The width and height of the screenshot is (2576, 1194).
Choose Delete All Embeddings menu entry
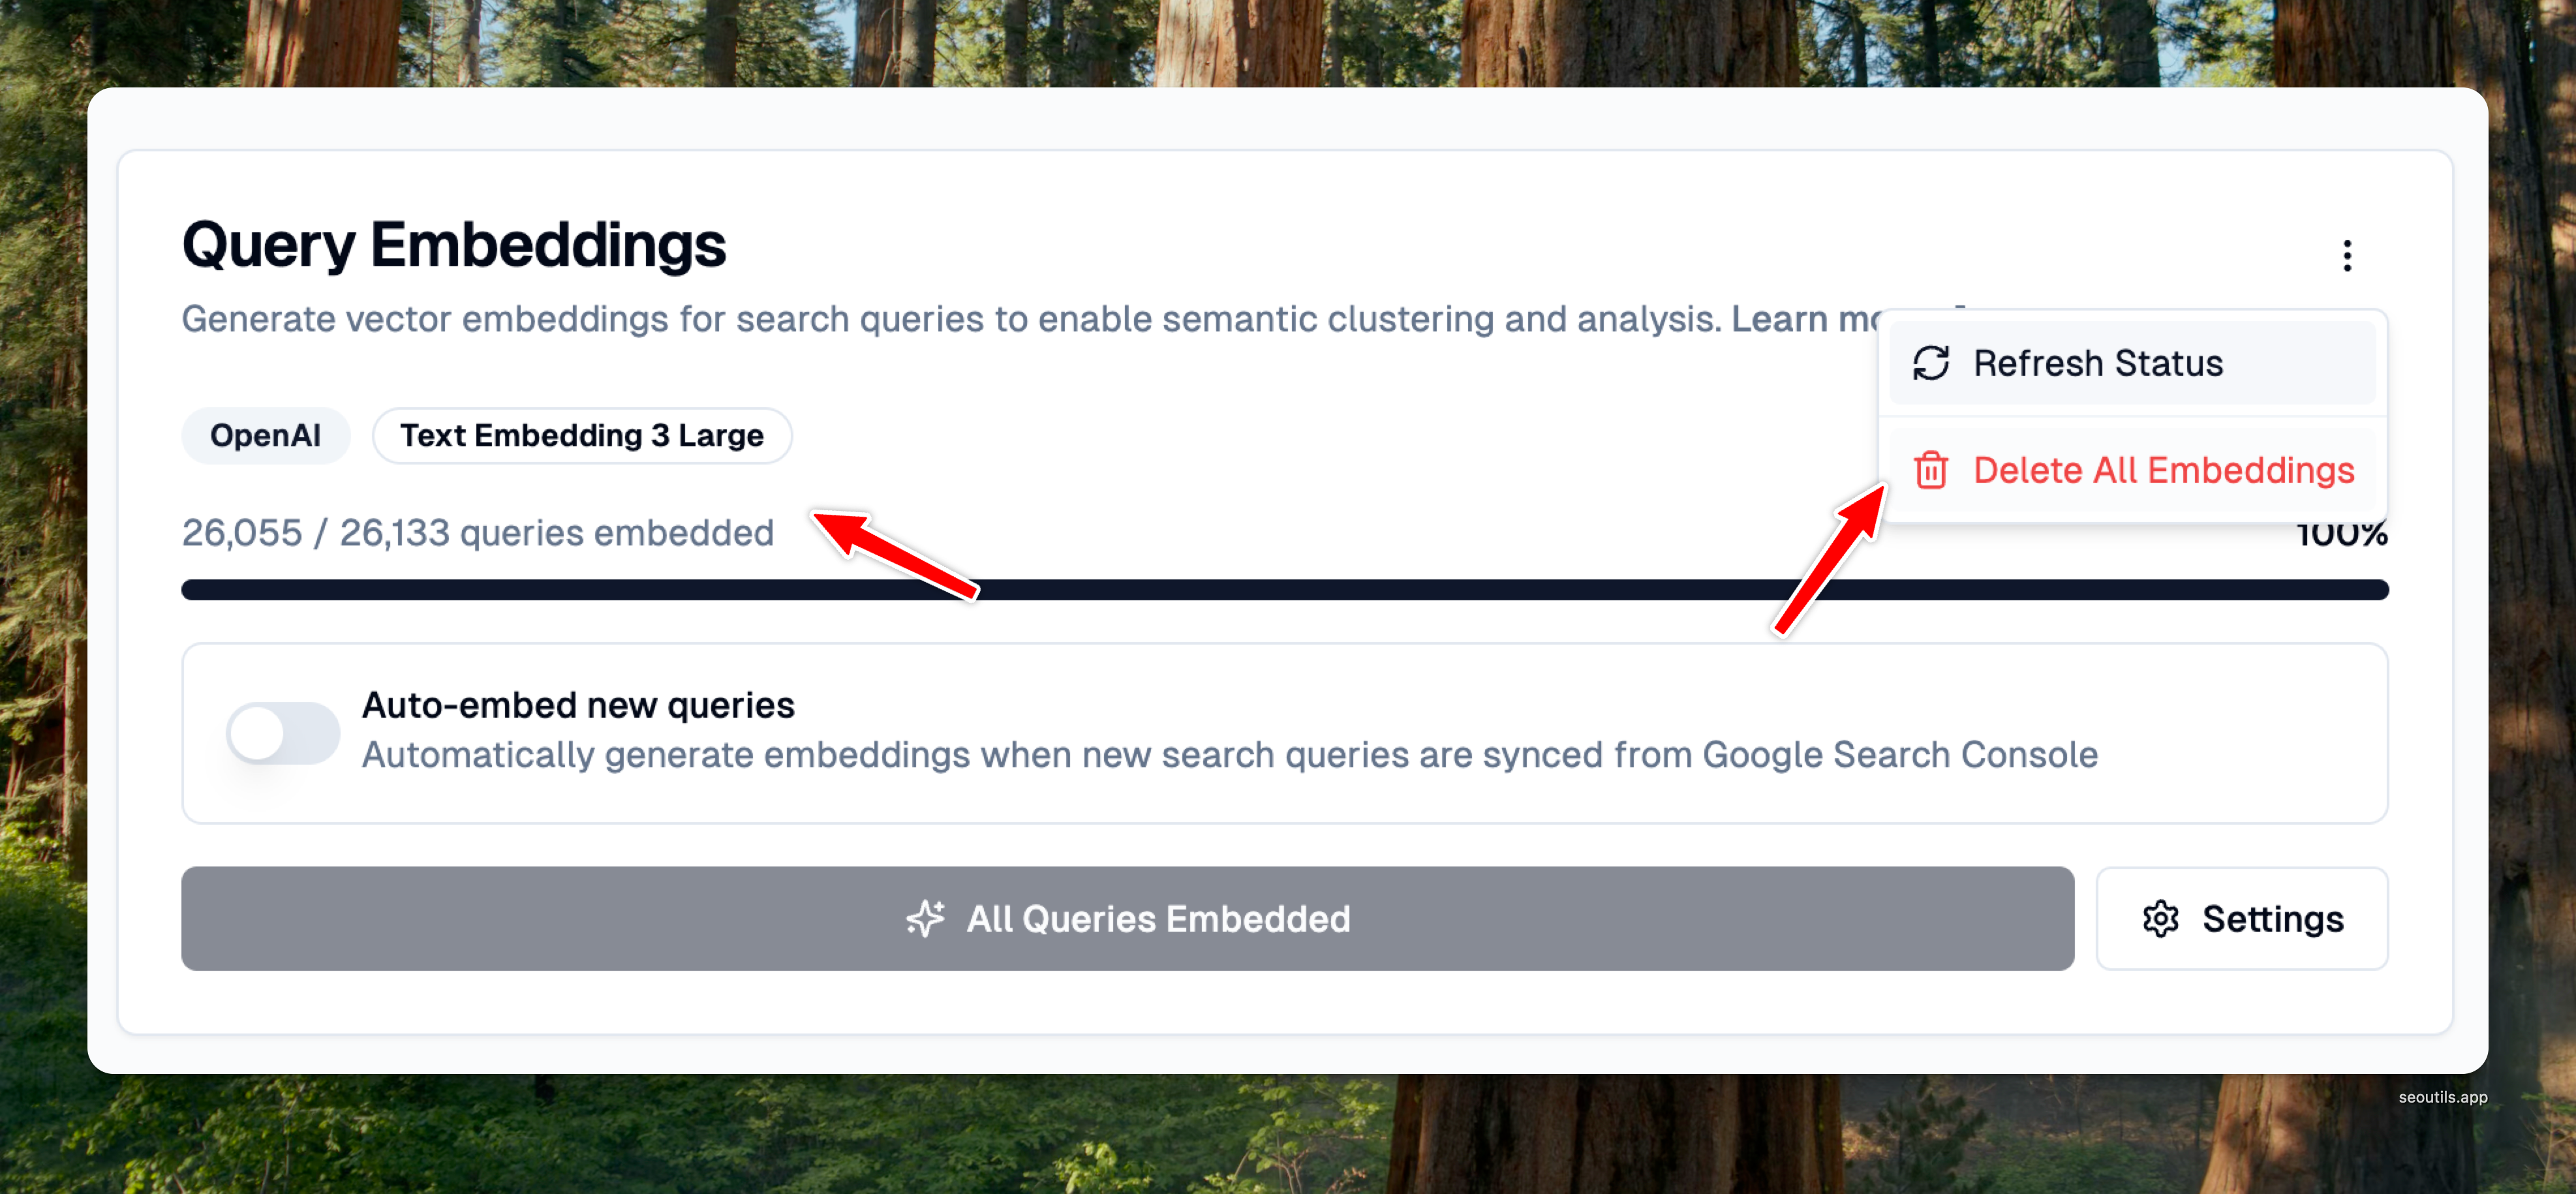[x=2163, y=470]
